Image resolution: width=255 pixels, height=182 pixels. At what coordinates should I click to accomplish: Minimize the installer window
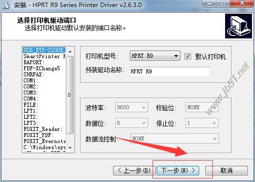(209, 4)
